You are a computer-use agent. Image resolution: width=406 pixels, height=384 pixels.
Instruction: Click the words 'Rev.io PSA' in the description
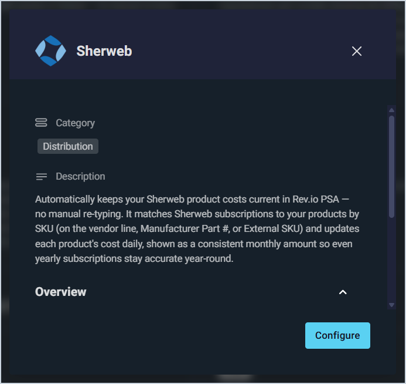316,199
